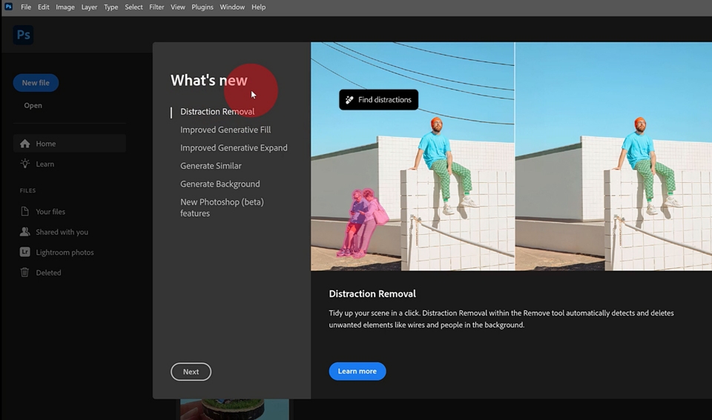Image resolution: width=712 pixels, height=420 pixels.
Task: Open Shared with you label
Action: click(x=62, y=233)
